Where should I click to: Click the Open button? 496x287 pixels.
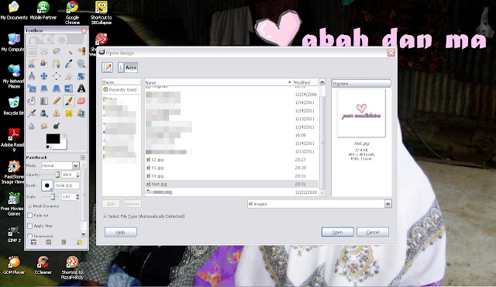(338, 232)
